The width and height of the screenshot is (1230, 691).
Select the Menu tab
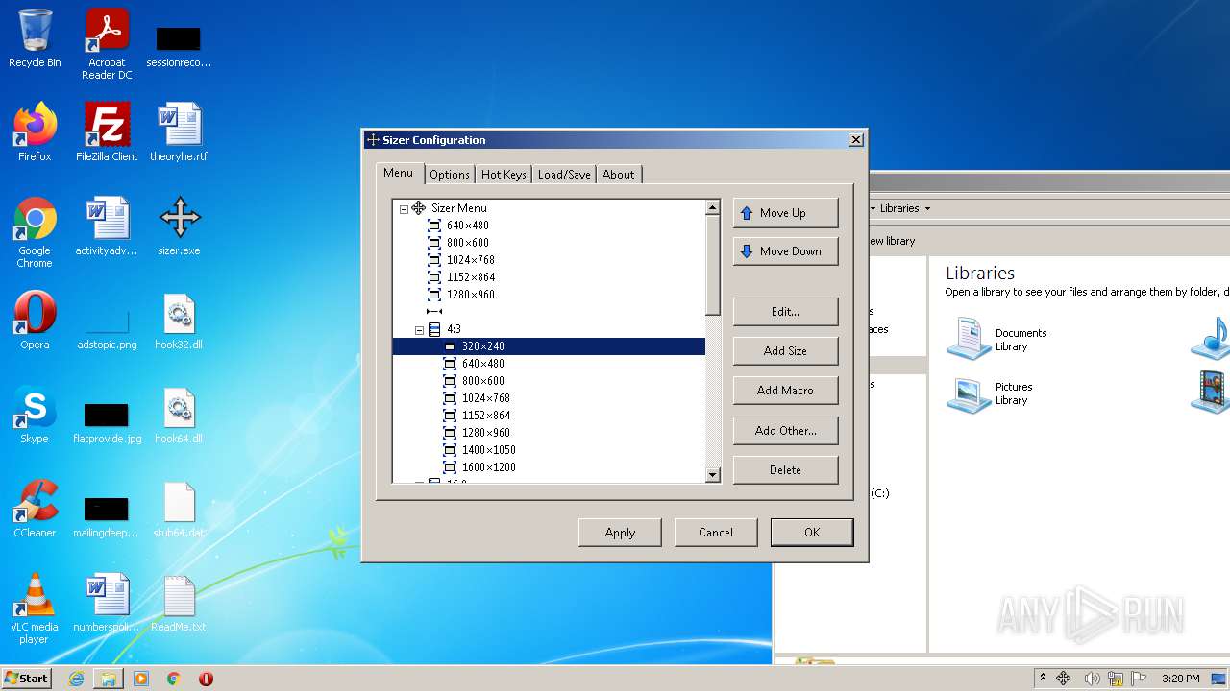pyautogui.click(x=398, y=173)
